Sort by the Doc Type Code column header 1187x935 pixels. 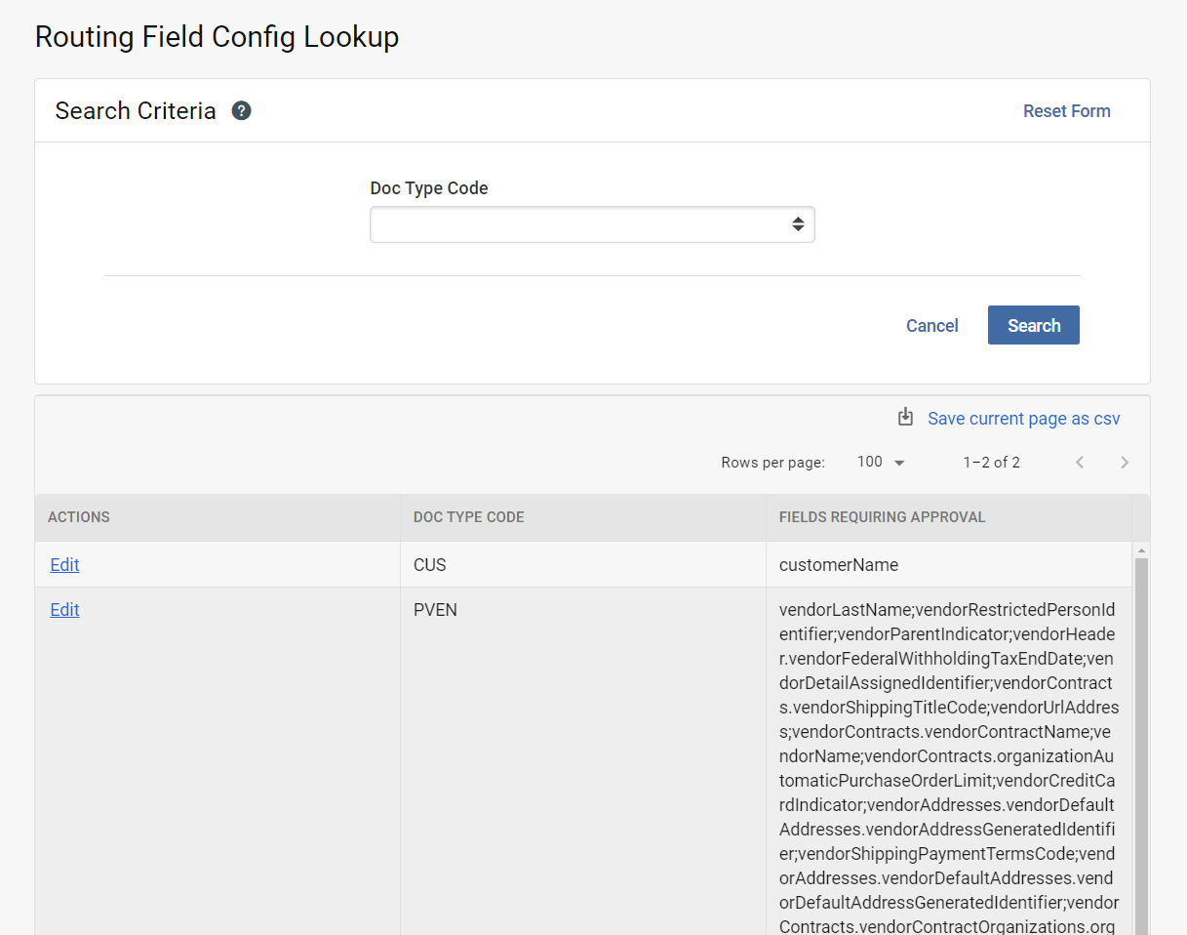click(469, 517)
